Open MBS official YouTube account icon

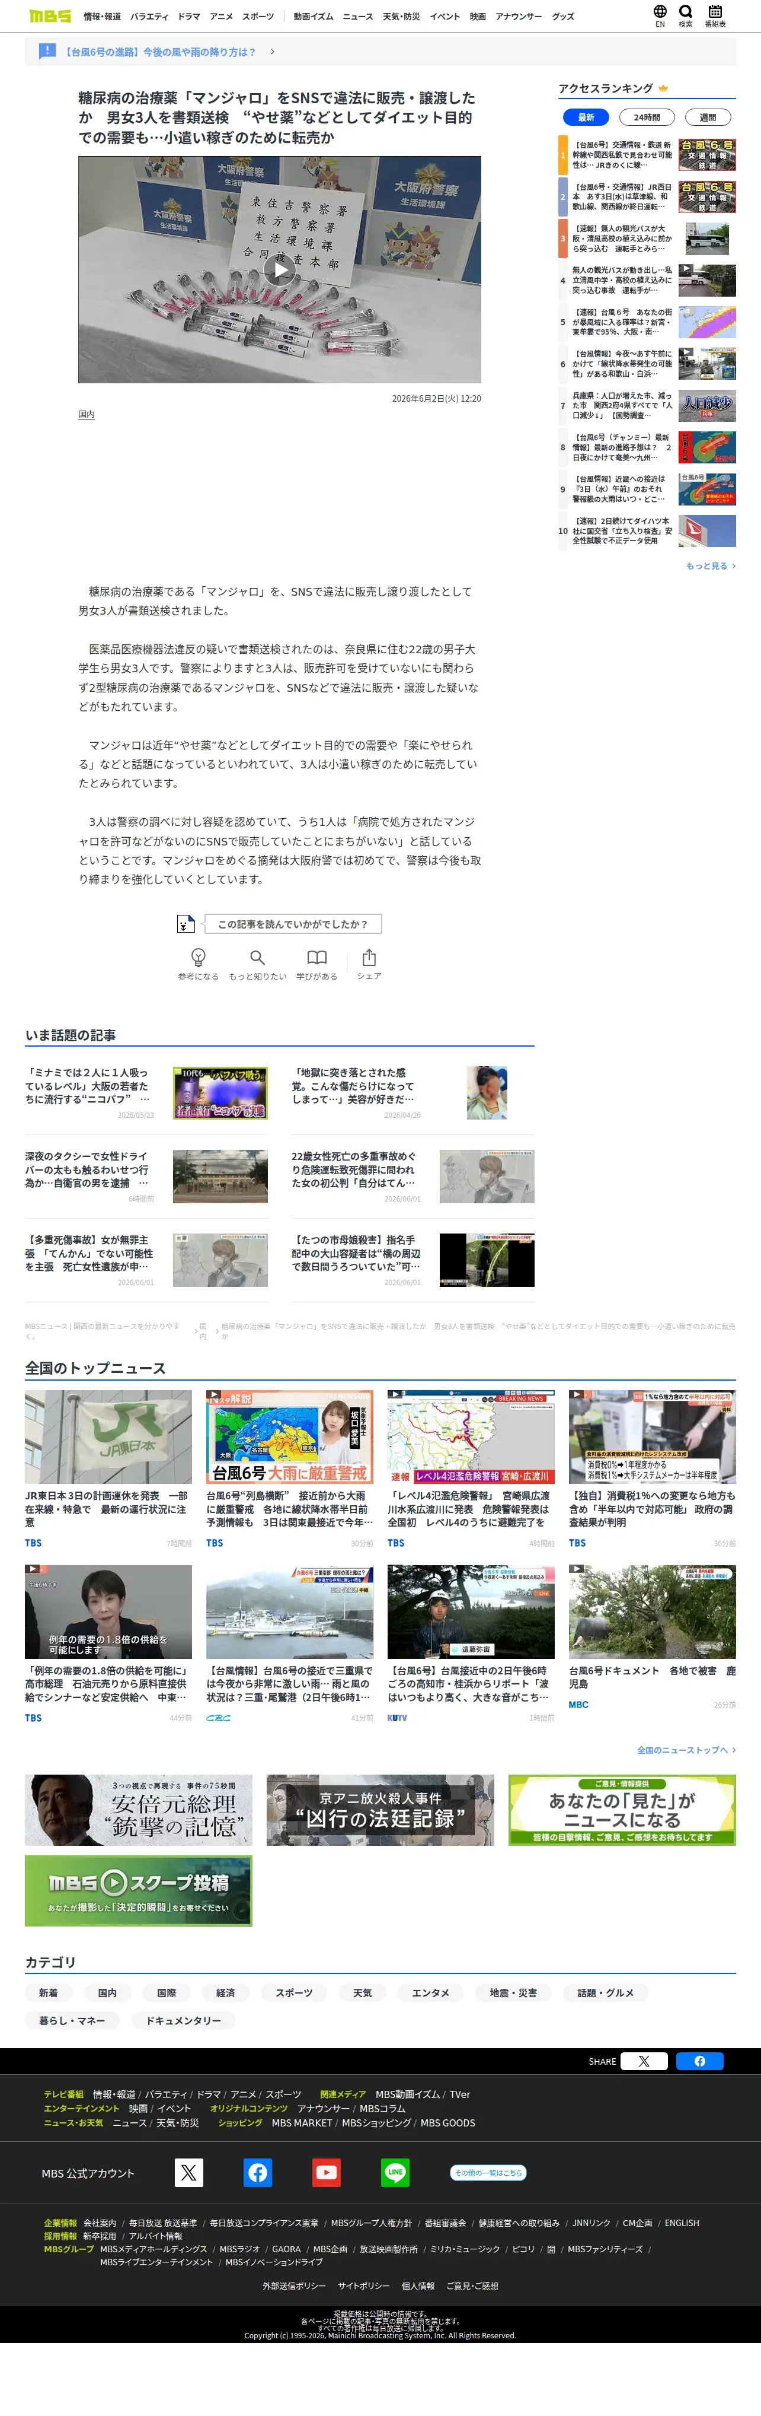point(326,2171)
